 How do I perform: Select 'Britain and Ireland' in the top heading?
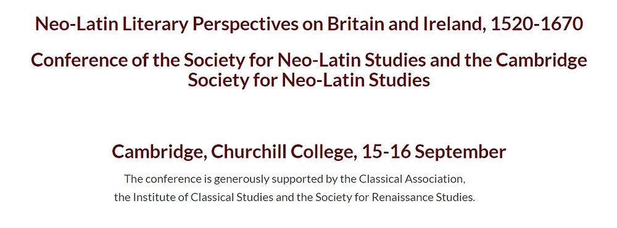point(404,24)
